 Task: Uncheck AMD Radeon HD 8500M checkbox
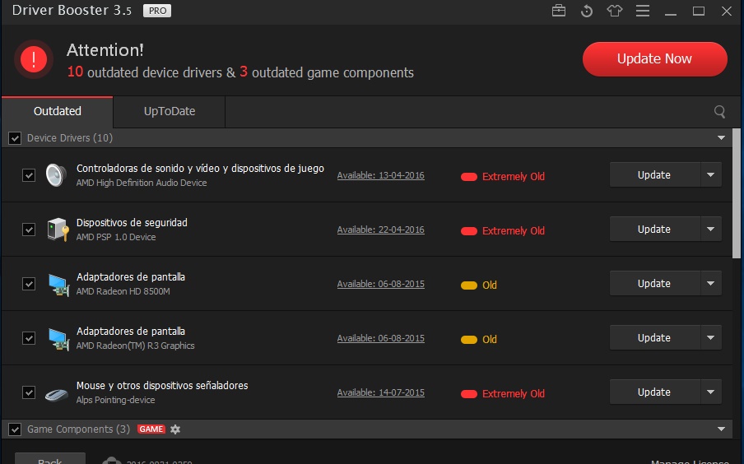[x=29, y=284]
